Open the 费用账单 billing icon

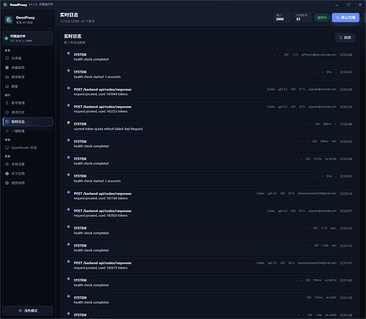click(x=7, y=77)
